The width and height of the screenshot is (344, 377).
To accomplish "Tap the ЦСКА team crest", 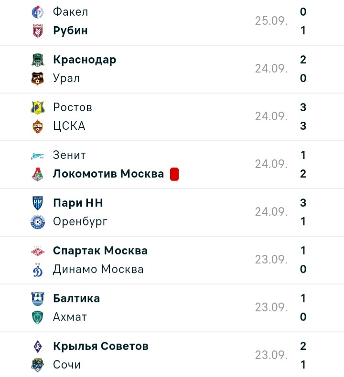I will [x=37, y=126].
